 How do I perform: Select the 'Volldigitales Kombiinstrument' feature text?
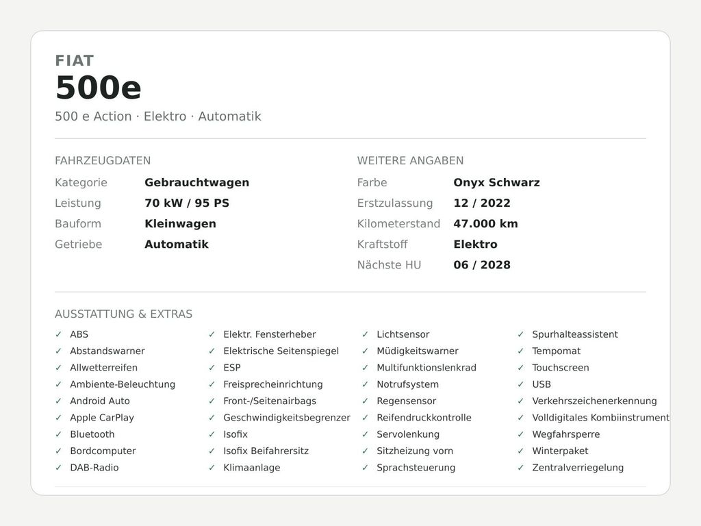pos(601,417)
